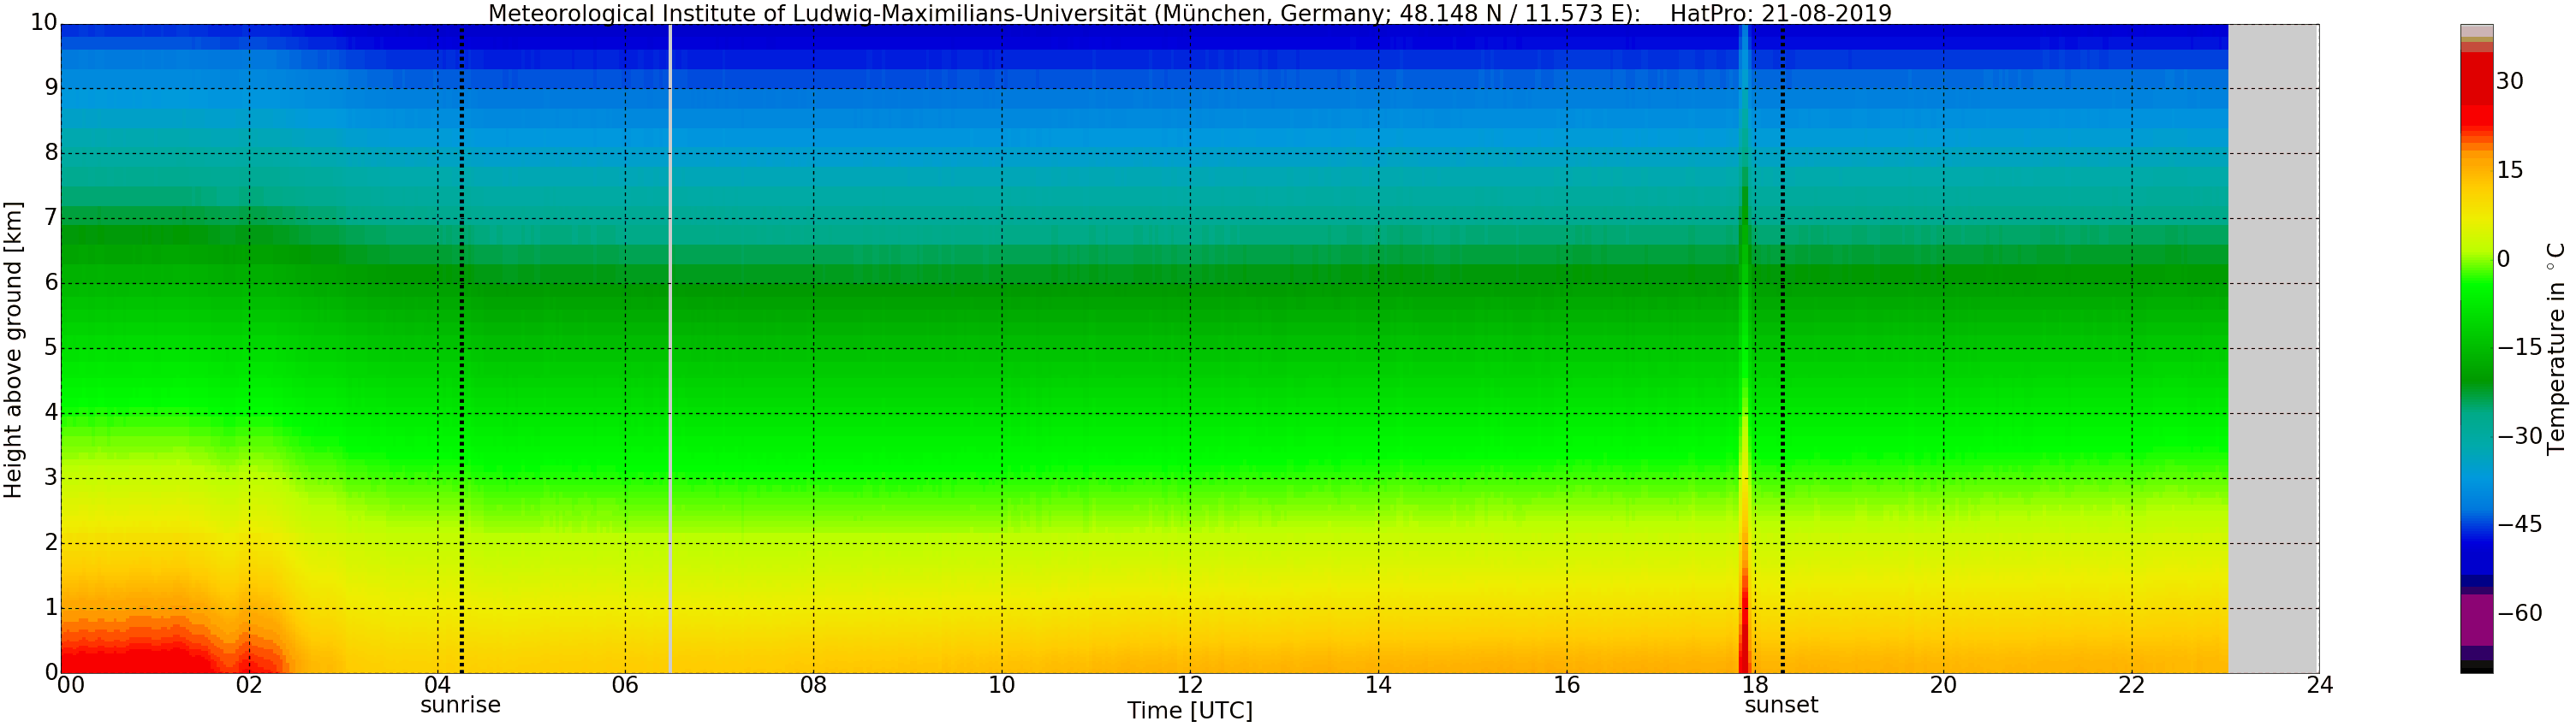Click the blue colorbar section near −45
Viewport: 2576px width, 727px height.
pos(2476,524)
